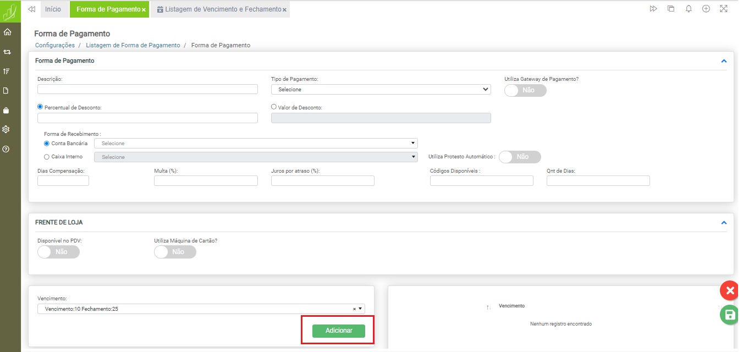Open the settings gear in sidebar
The image size is (743, 352).
tap(7, 129)
